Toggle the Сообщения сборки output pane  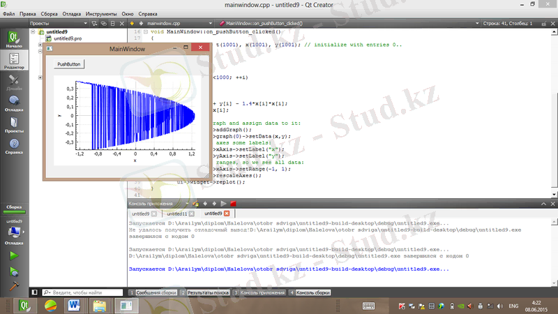152,292
